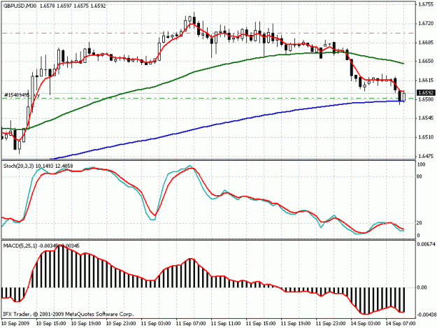
Task: Select time axis label 11 Sep 19:00
Action: [296, 324]
